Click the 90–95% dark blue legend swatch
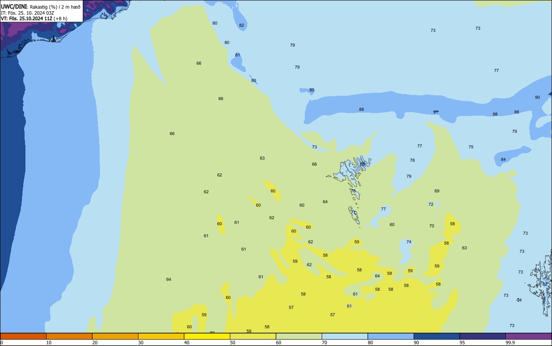Screen dimensions: 552x346 [x=436, y=336]
